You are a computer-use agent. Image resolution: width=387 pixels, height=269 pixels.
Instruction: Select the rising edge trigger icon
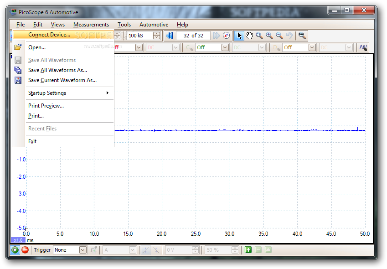[145, 250]
